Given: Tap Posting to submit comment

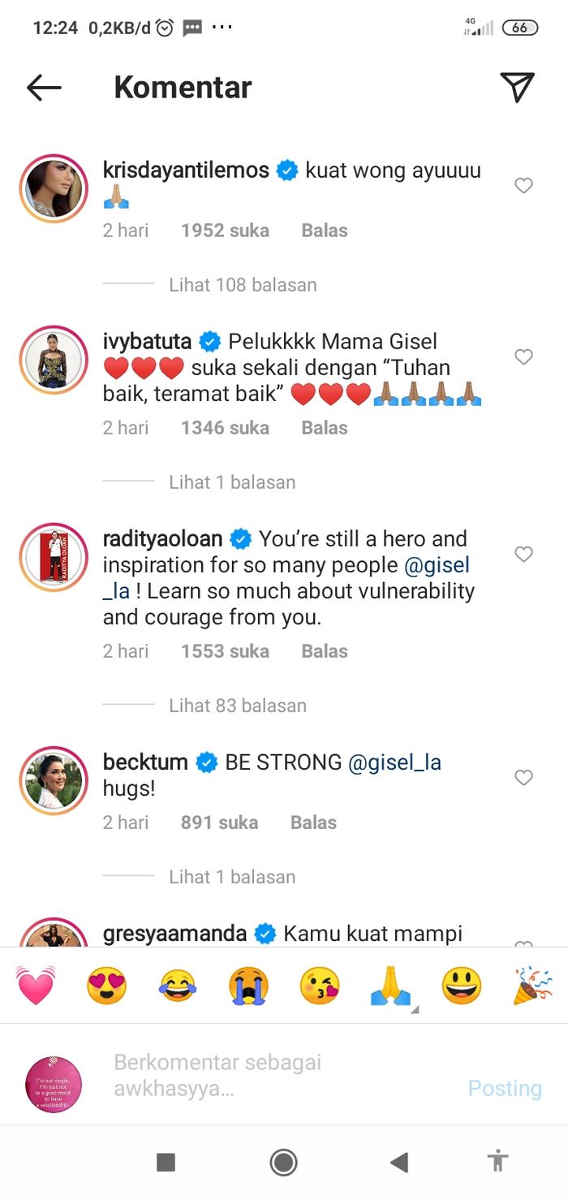Looking at the screenshot, I should 505,1088.
